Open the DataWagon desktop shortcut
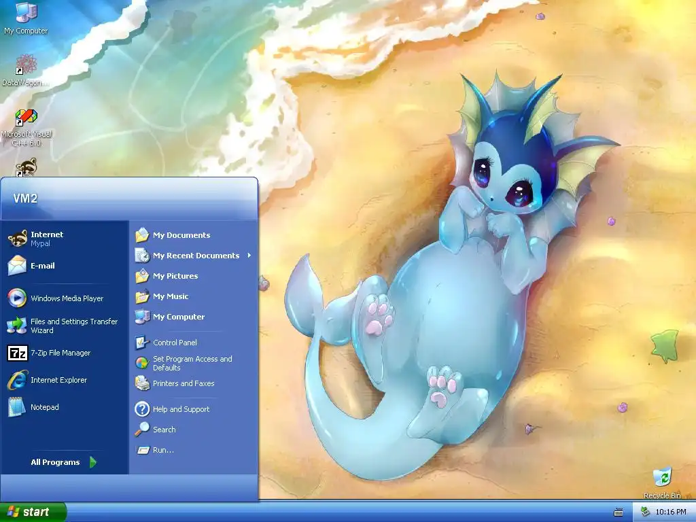The height and width of the screenshot is (522, 696). point(26,70)
